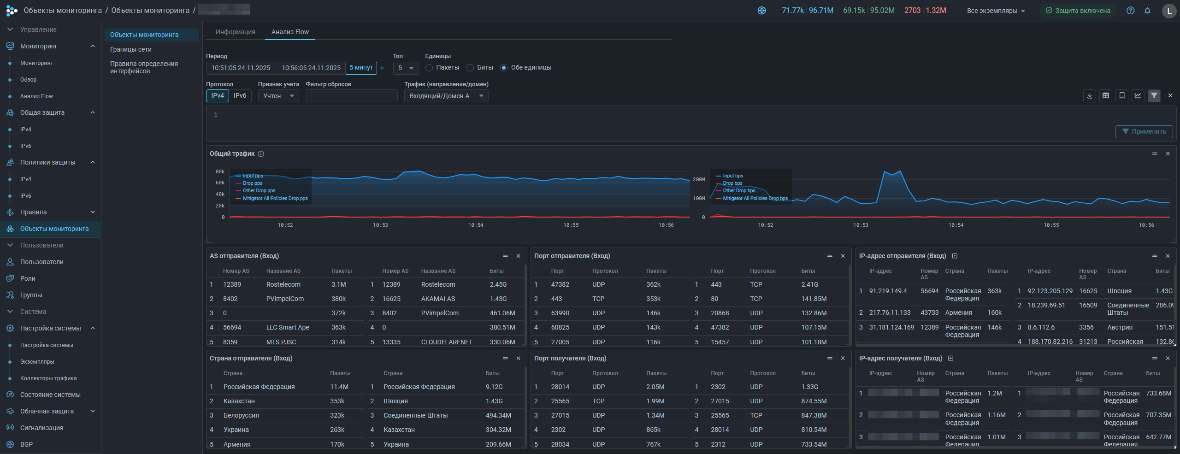
Task: Switch to the Информация tab
Action: [x=235, y=32]
